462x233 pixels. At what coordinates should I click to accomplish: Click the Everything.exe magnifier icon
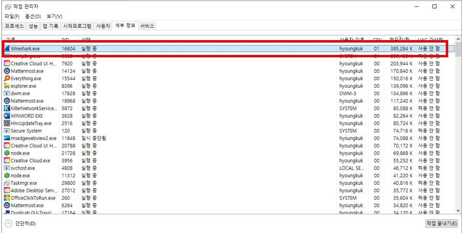[x=7, y=78]
